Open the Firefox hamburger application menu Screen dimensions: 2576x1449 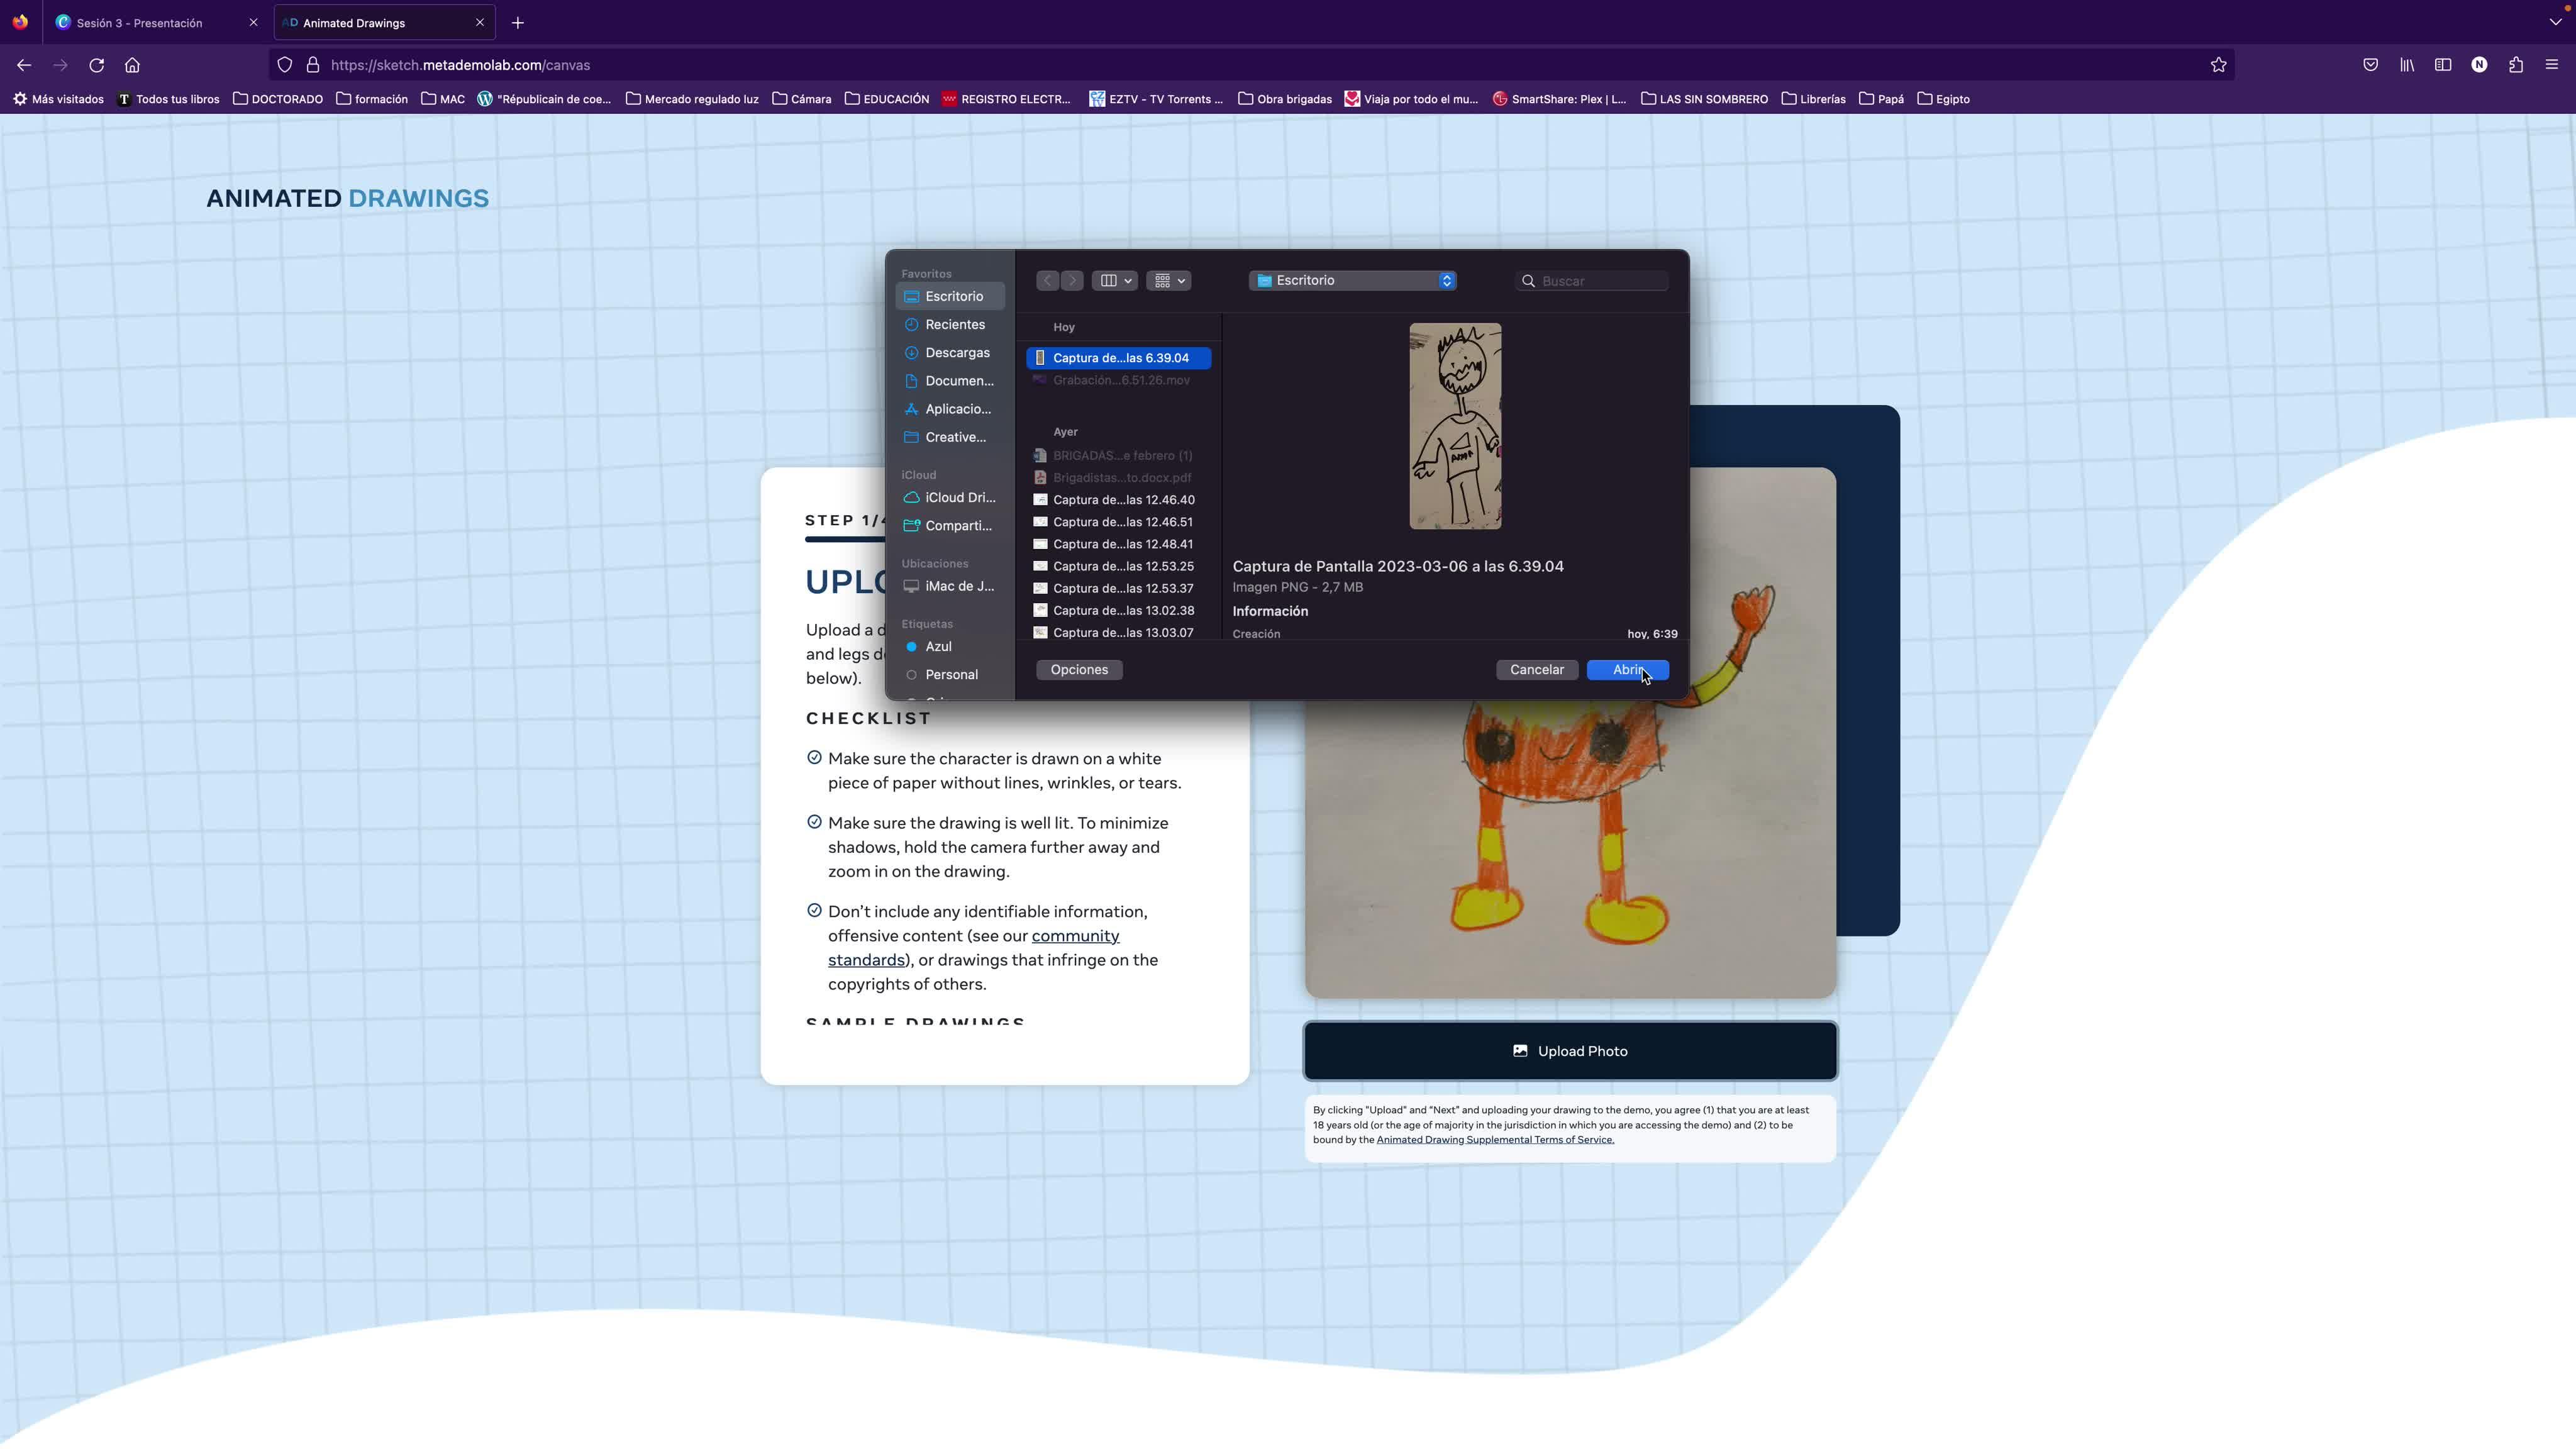pyautogui.click(x=2551, y=65)
